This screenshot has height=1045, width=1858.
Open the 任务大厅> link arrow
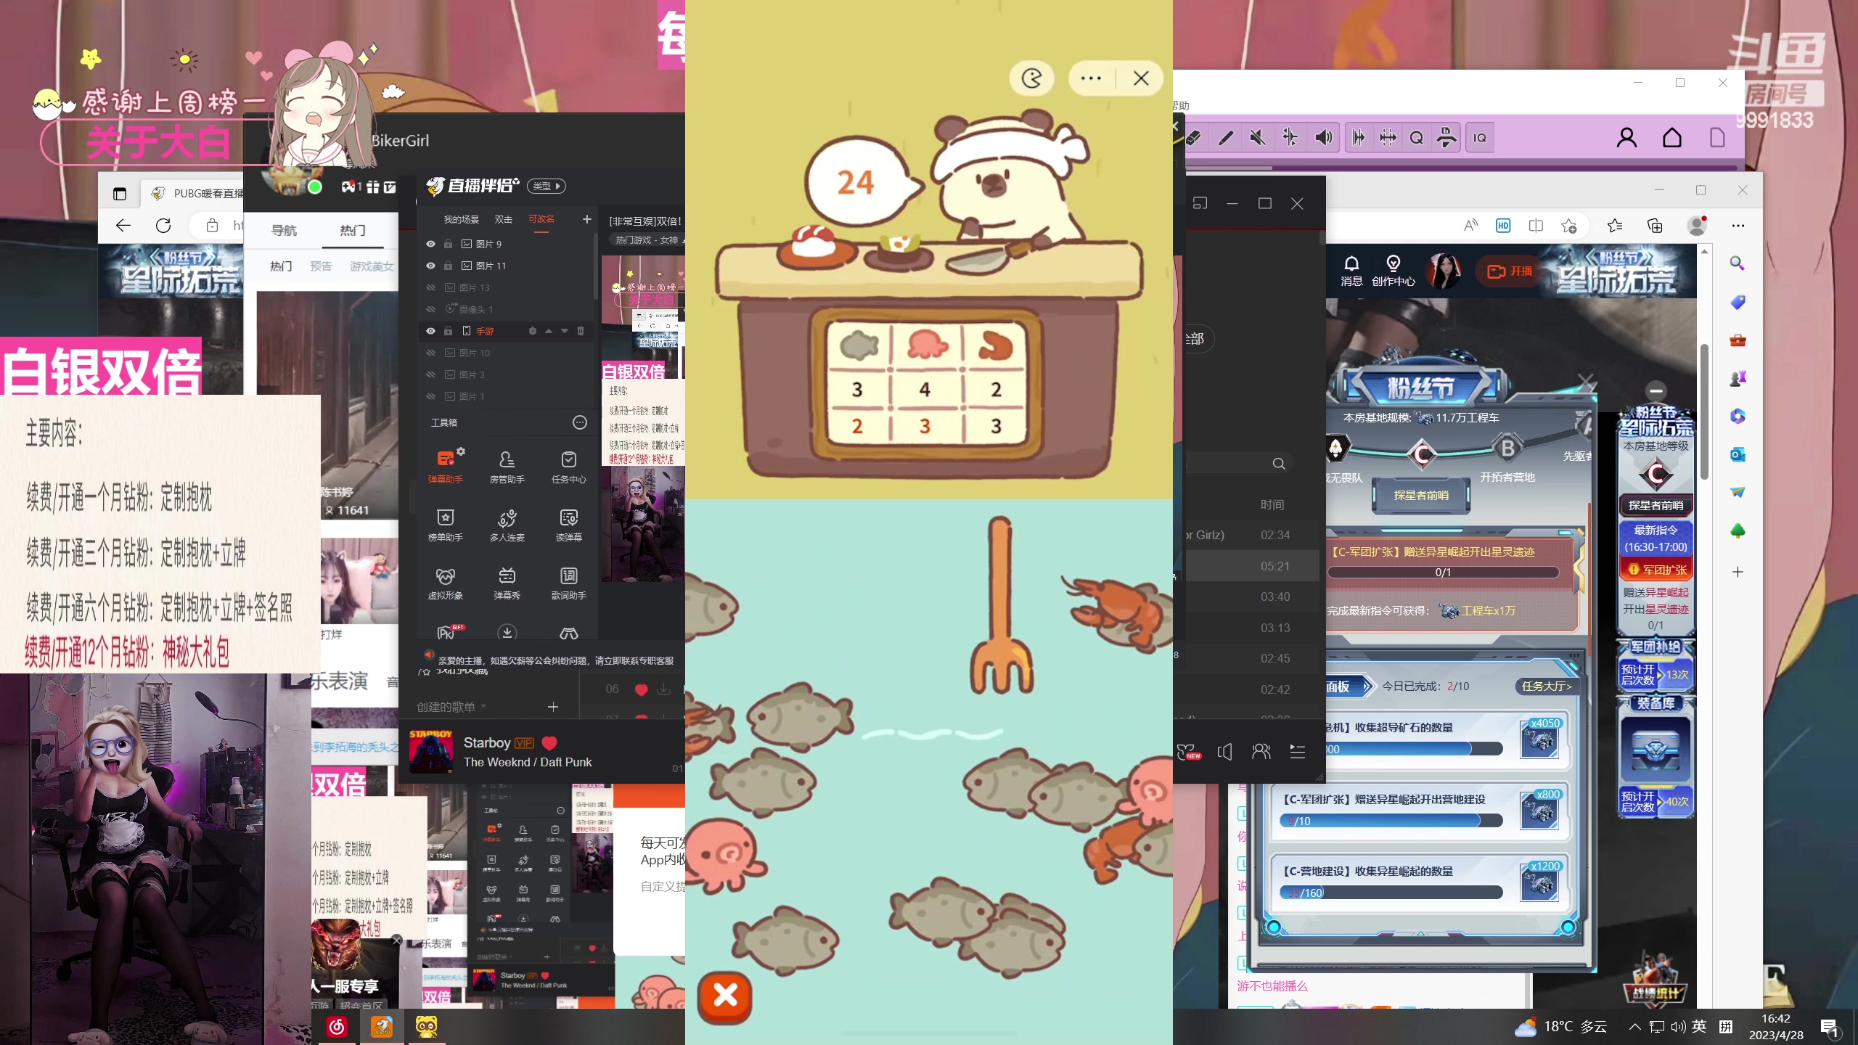pyautogui.click(x=1546, y=686)
